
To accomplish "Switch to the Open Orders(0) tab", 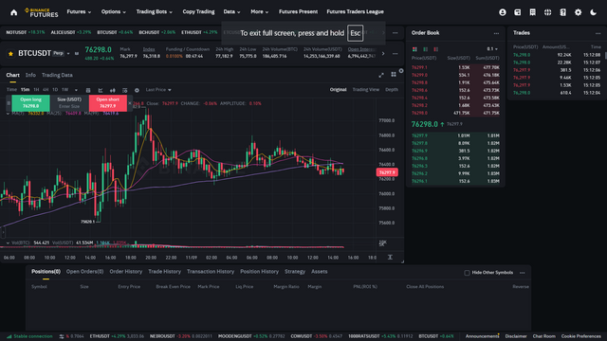I will [84, 272].
